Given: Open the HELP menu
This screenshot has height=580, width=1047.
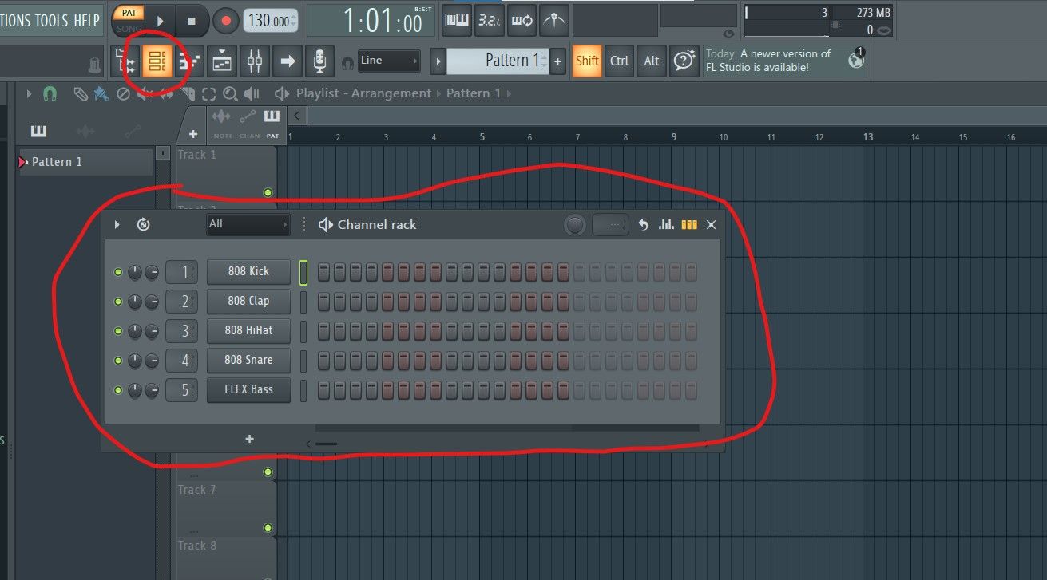Looking at the screenshot, I should coord(87,20).
